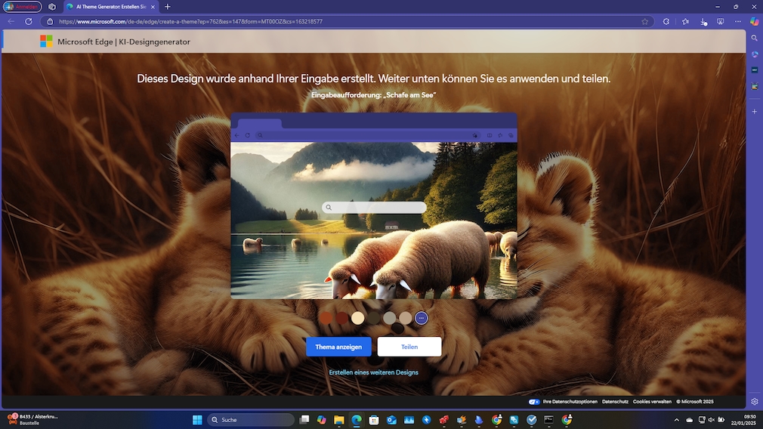Image resolution: width=763 pixels, height=429 pixels.
Task: Open the Windows Start menu
Action: point(197,420)
